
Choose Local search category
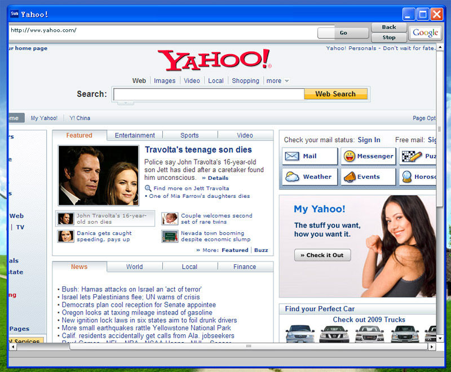click(216, 81)
